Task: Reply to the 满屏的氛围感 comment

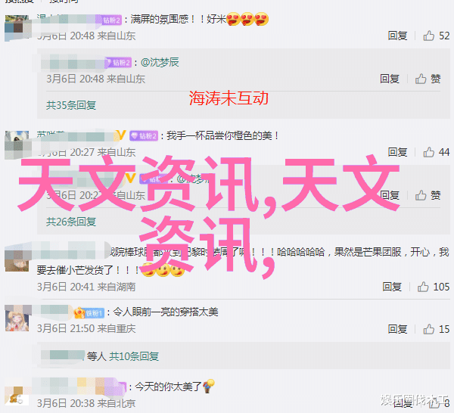Action: (397, 36)
